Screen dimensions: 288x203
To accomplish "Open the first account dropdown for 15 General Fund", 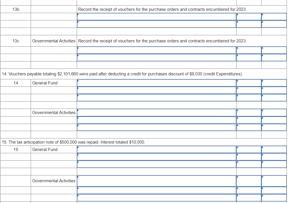I will tap(156, 149).
